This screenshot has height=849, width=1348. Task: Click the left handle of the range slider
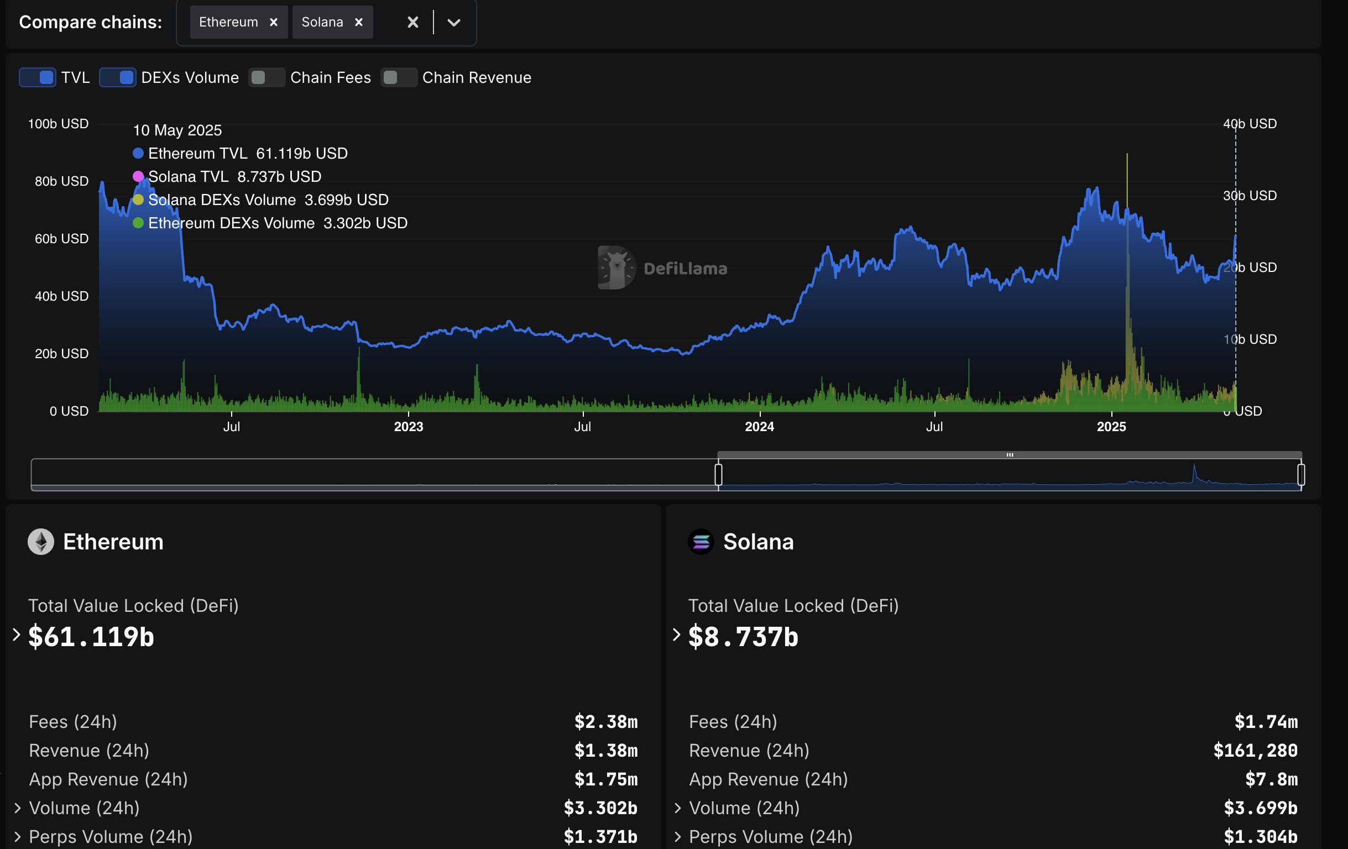[718, 475]
